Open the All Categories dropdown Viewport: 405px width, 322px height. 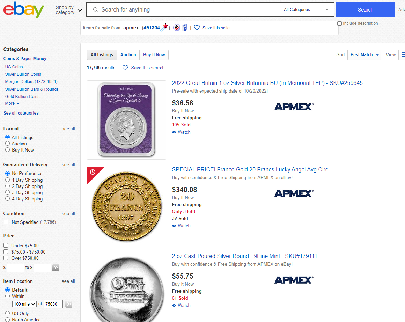coord(306,10)
